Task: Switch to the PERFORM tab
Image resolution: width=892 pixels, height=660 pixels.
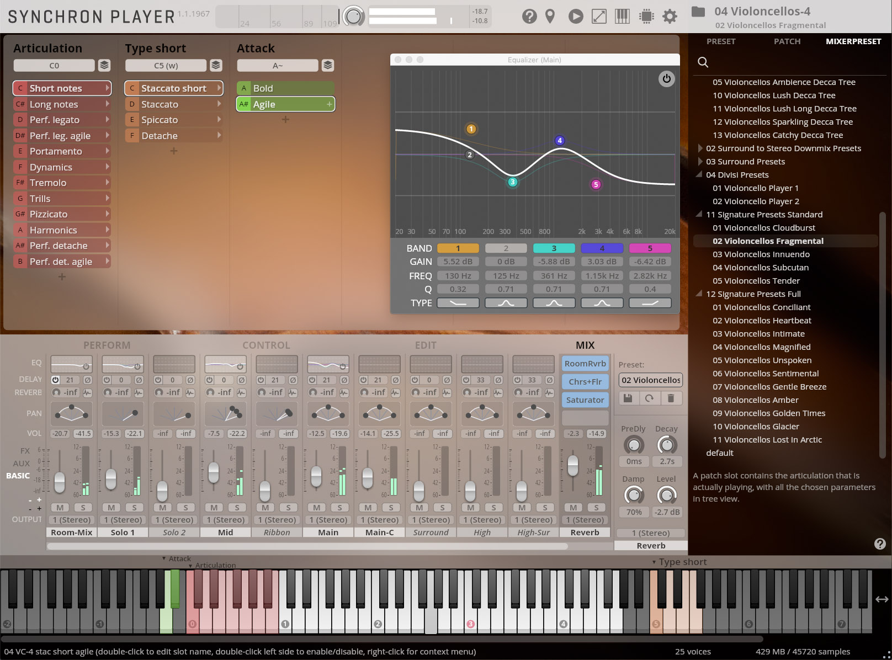Action: [x=107, y=345]
